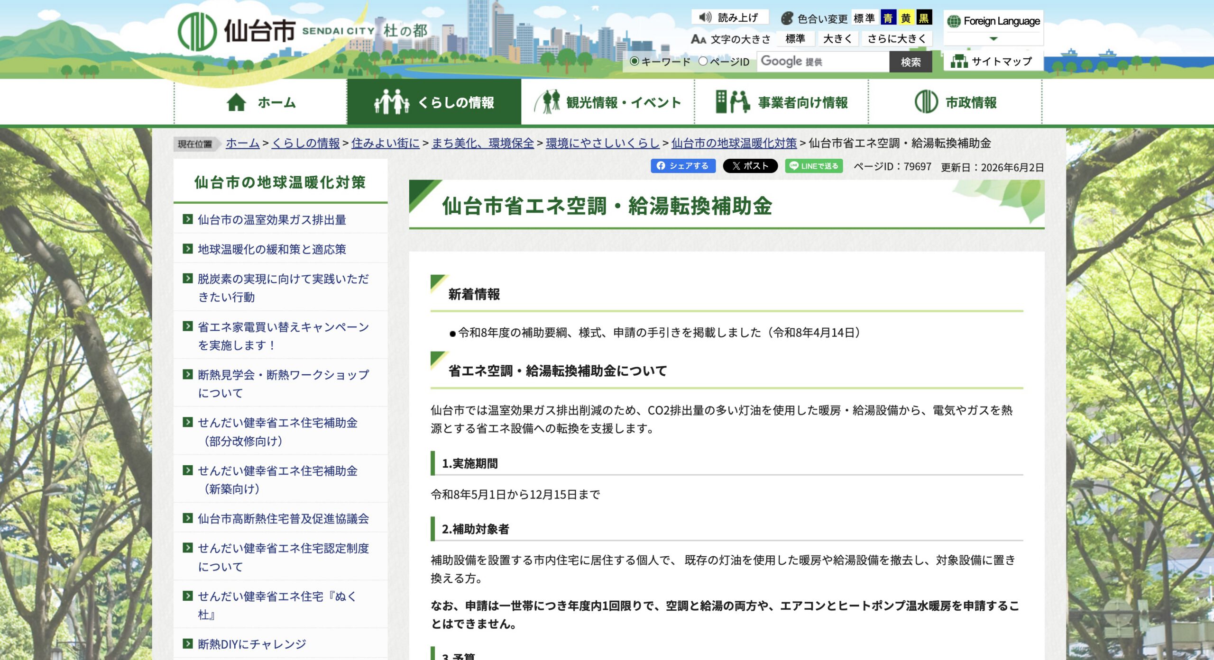Follow breadcrumb link 仙台市の地球温暖化対策

(734, 143)
